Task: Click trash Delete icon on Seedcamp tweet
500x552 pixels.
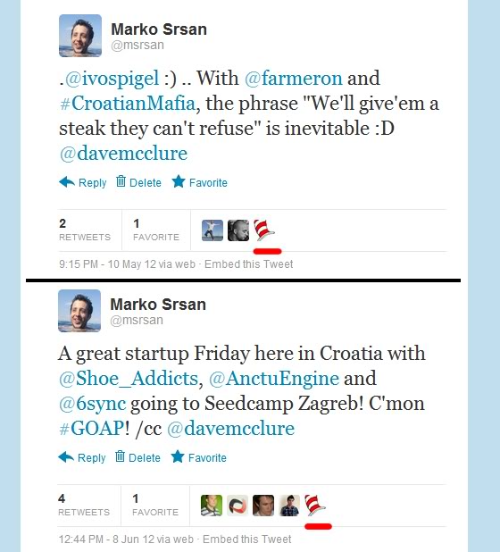Action: click(x=120, y=456)
